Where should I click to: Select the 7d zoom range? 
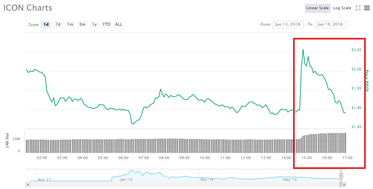[x=58, y=24]
